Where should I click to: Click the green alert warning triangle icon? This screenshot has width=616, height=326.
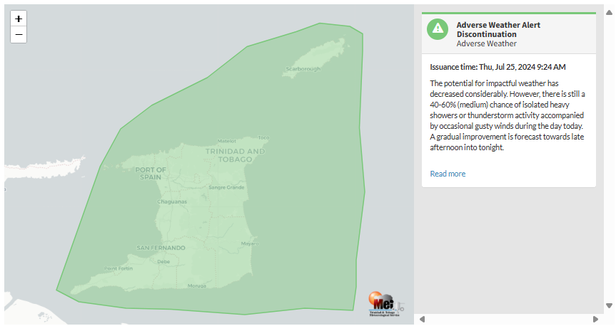438,29
